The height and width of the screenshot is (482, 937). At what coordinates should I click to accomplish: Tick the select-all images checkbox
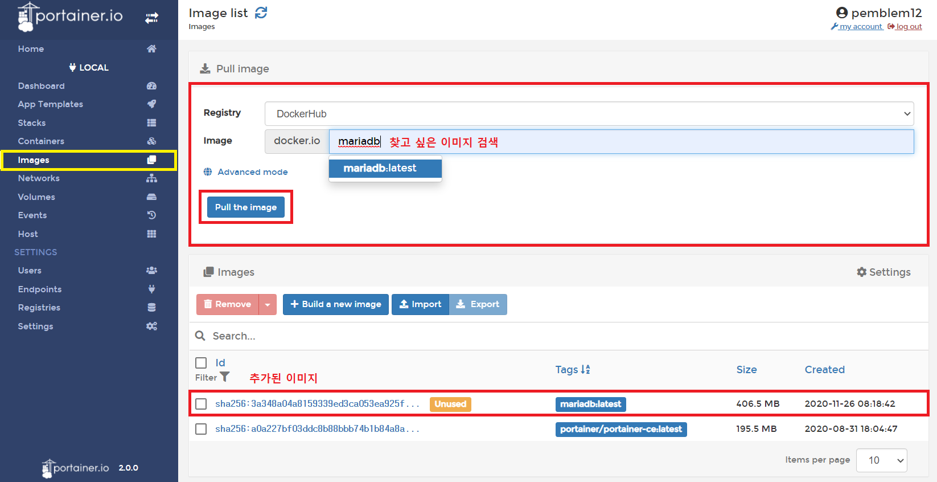click(x=201, y=363)
